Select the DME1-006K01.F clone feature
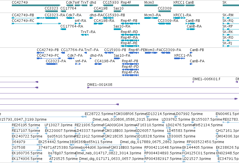 click(194, 82)
